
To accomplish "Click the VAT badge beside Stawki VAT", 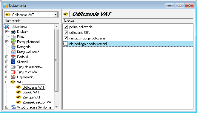I will click(x=19, y=92).
